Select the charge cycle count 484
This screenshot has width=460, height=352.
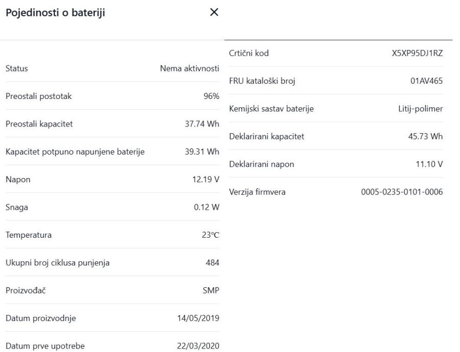tap(213, 263)
